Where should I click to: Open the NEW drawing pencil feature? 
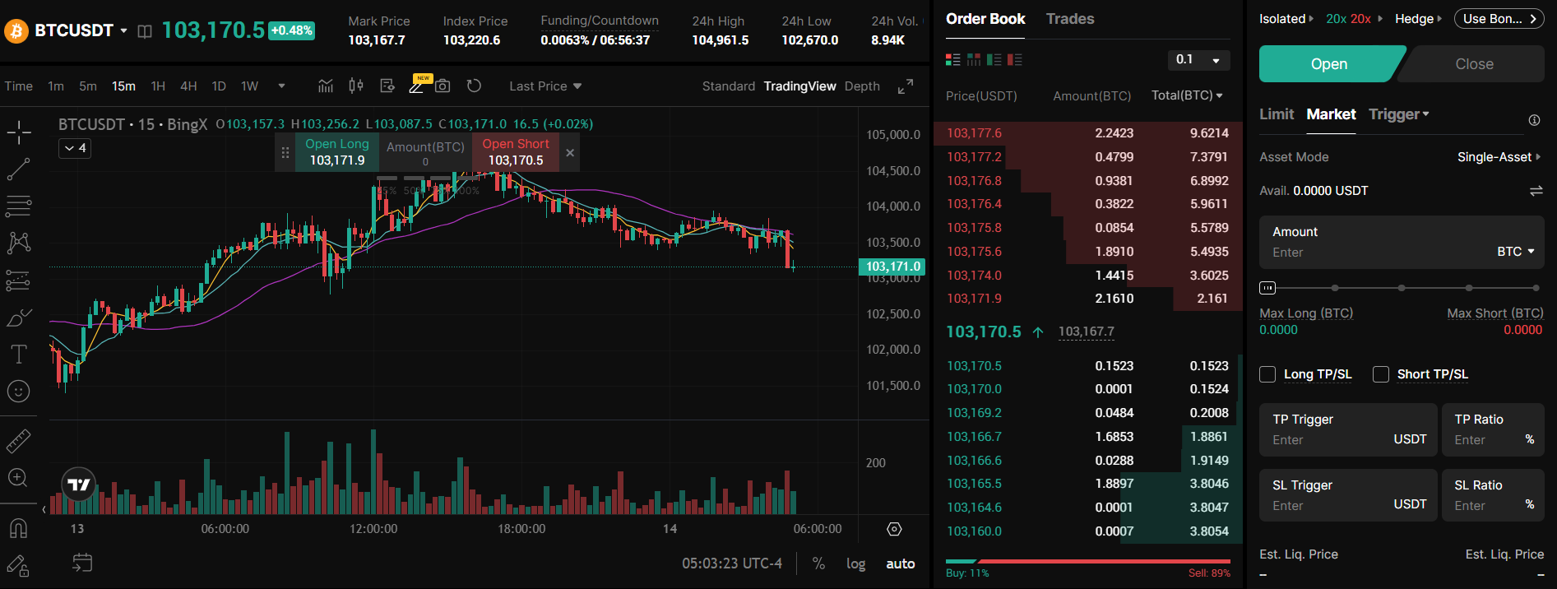pos(418,85)
